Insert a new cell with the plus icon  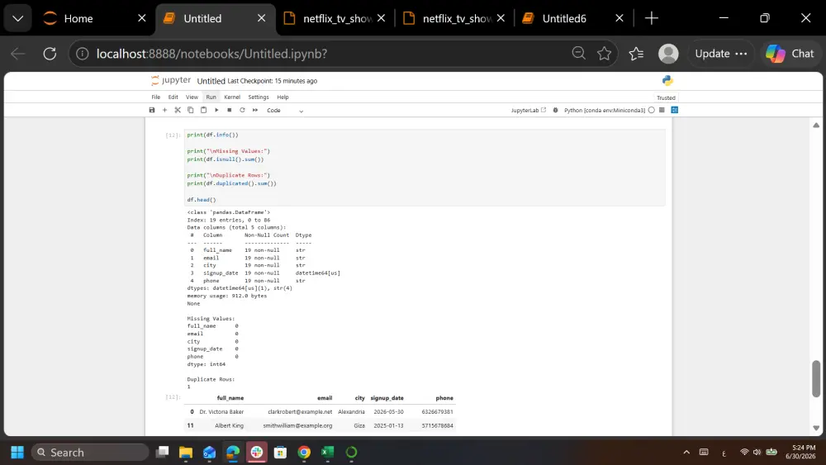click(164, 110)
